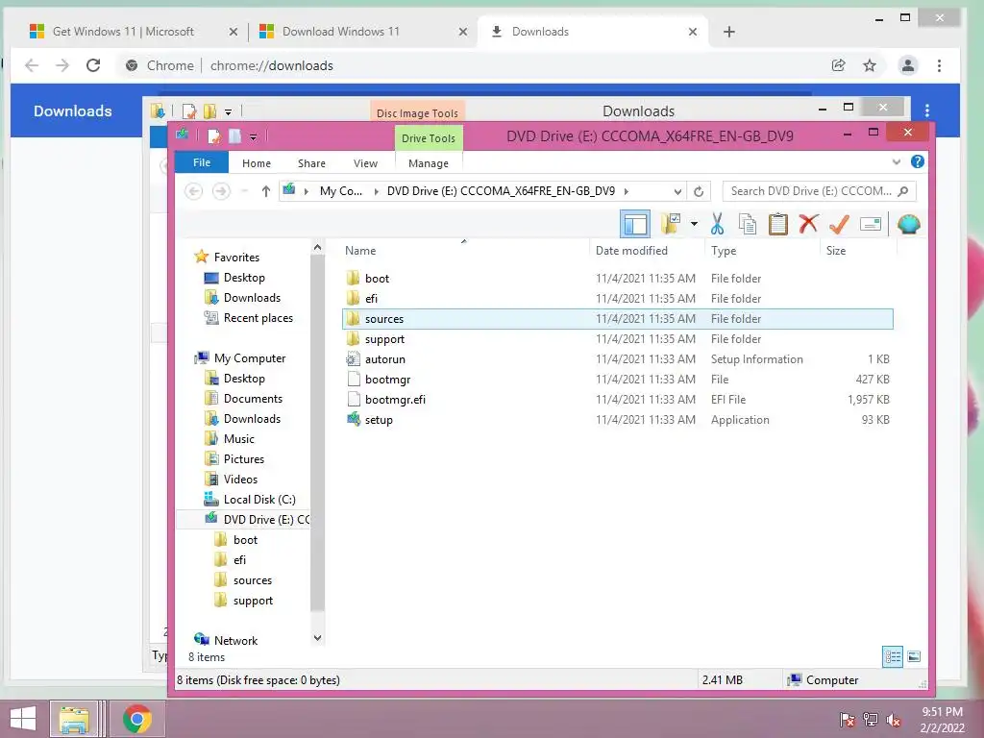This screenshot has width=984, height=738.
Task: Click the shell globe icon in toolbar
Action: pyautogui.click(x=909, y=224)
